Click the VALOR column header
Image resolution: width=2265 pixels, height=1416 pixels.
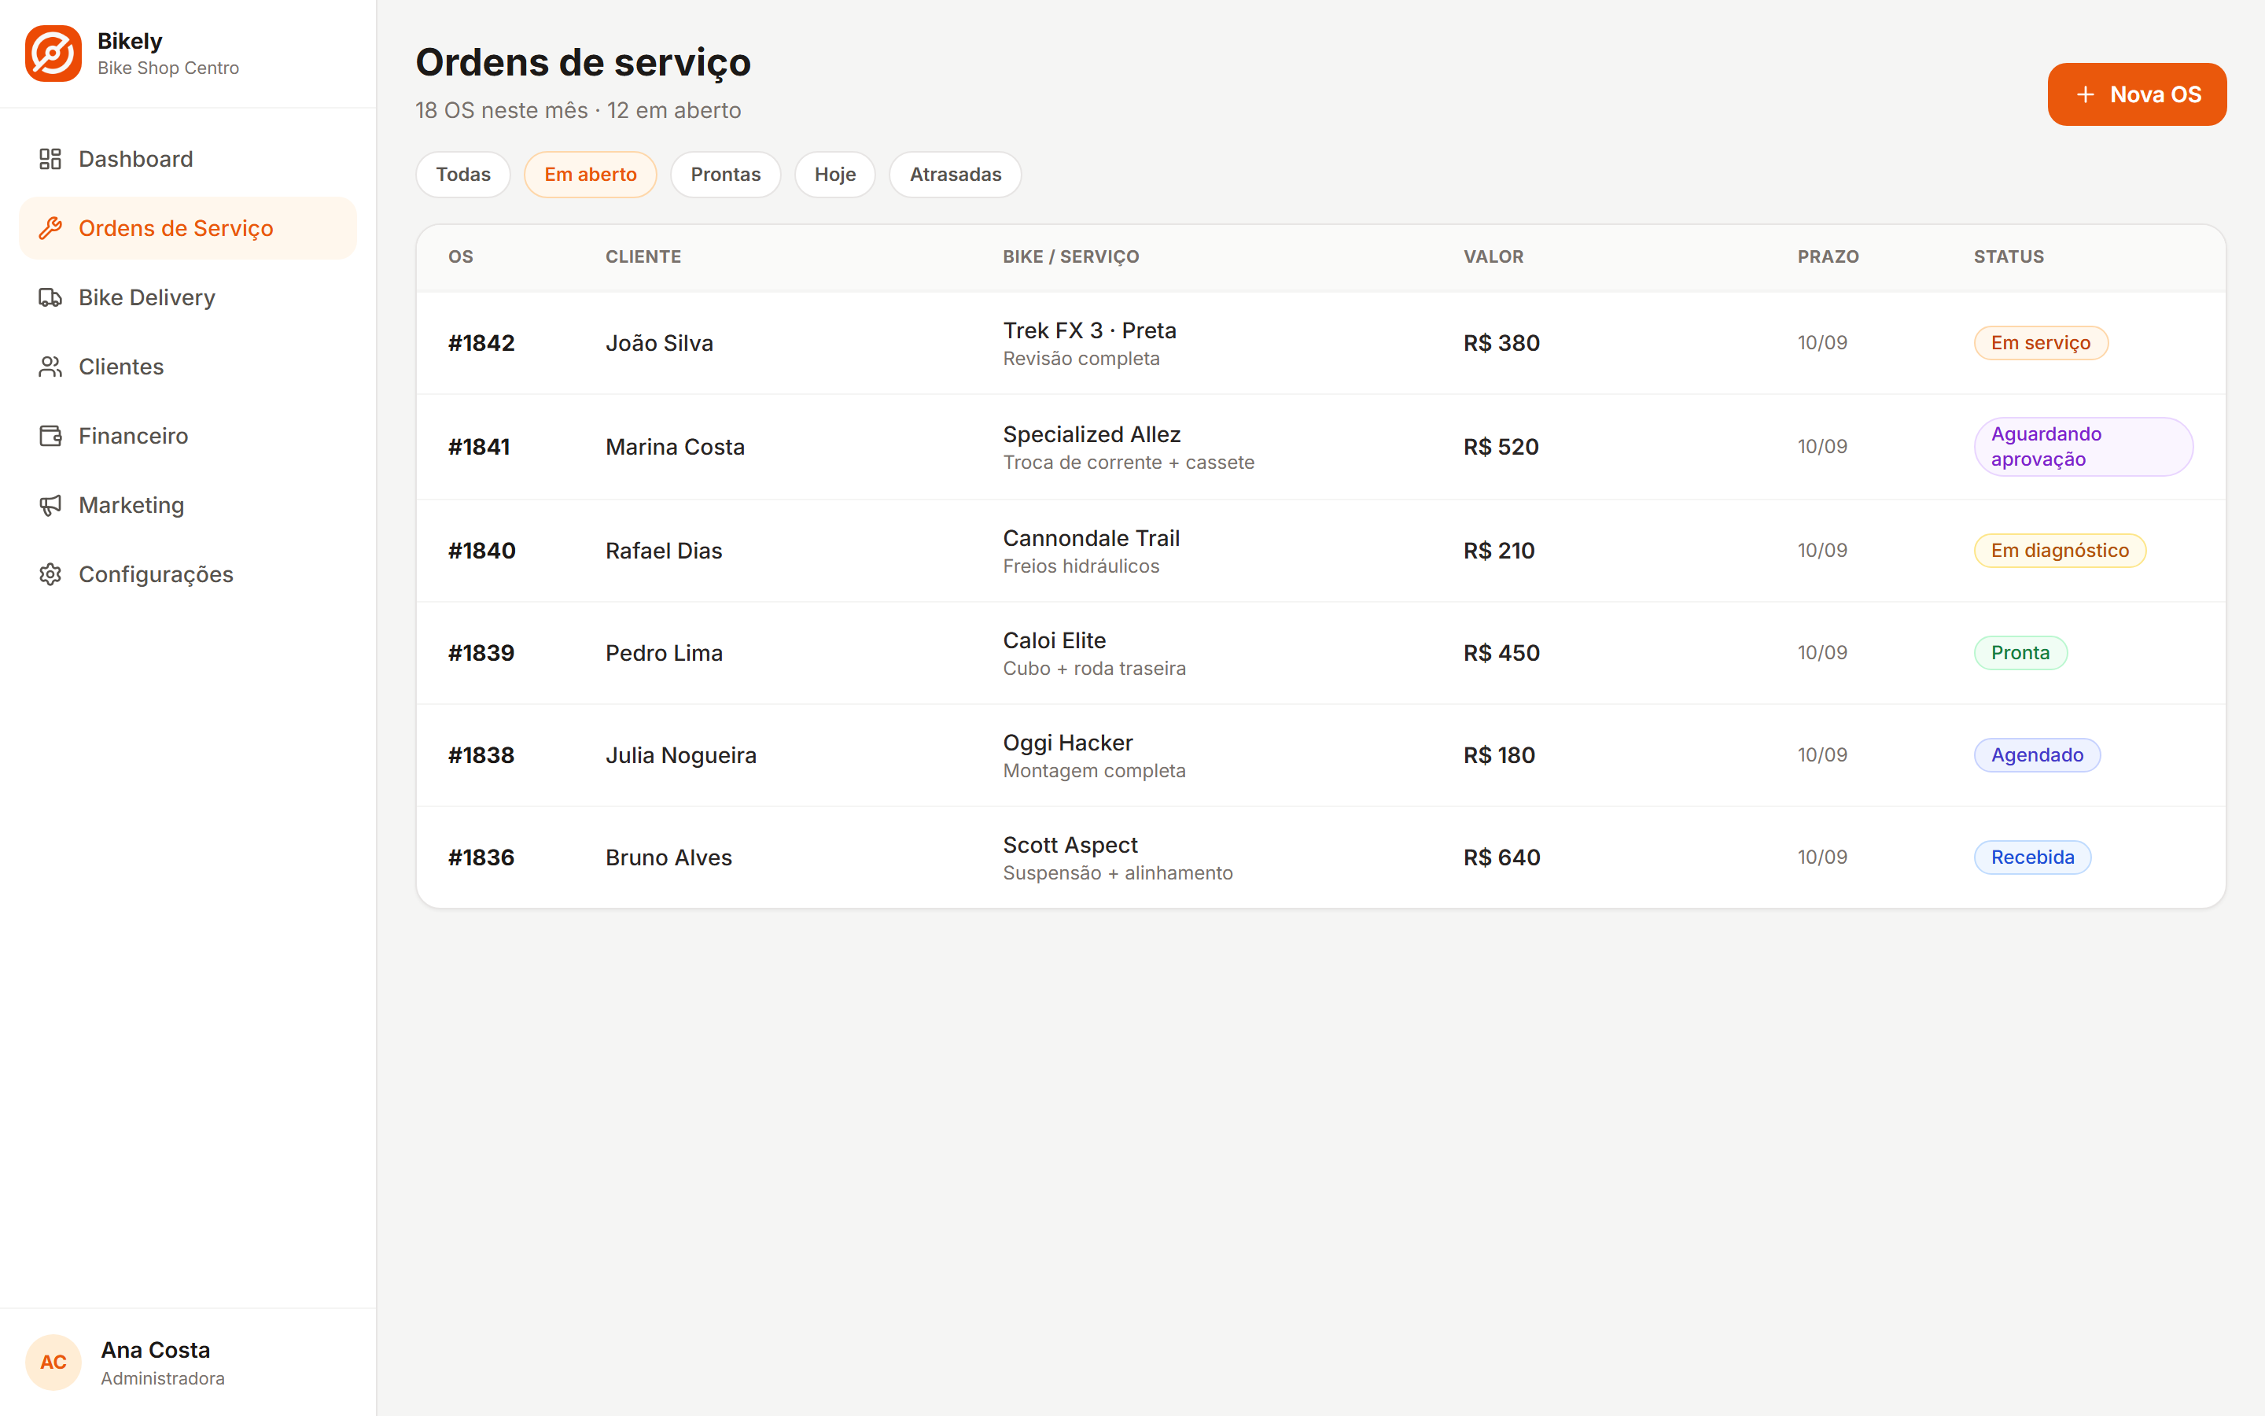[x=1493, y=256]
